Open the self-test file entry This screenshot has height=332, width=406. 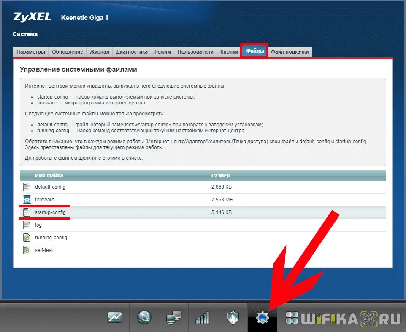[44, 250]
